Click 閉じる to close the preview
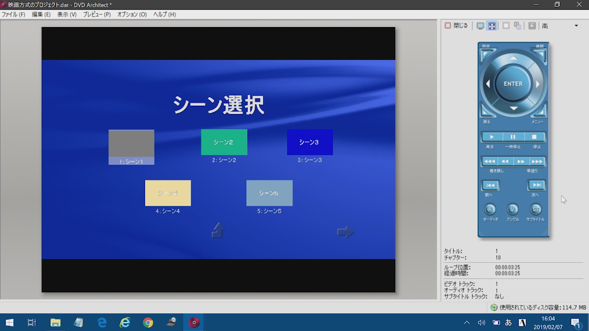Viewport: 589px width, 331px height. 456,26
